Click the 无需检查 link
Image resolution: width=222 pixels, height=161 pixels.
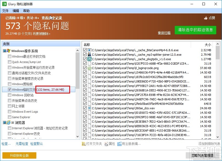click(x=22, y=144)
